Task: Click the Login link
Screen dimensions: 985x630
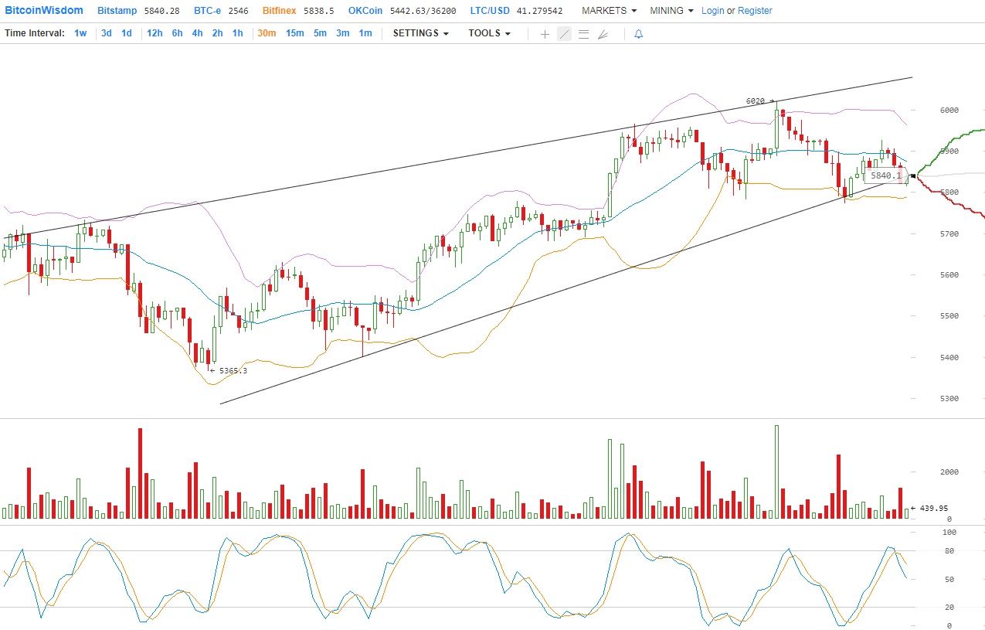Action: [x=712, y=11]
